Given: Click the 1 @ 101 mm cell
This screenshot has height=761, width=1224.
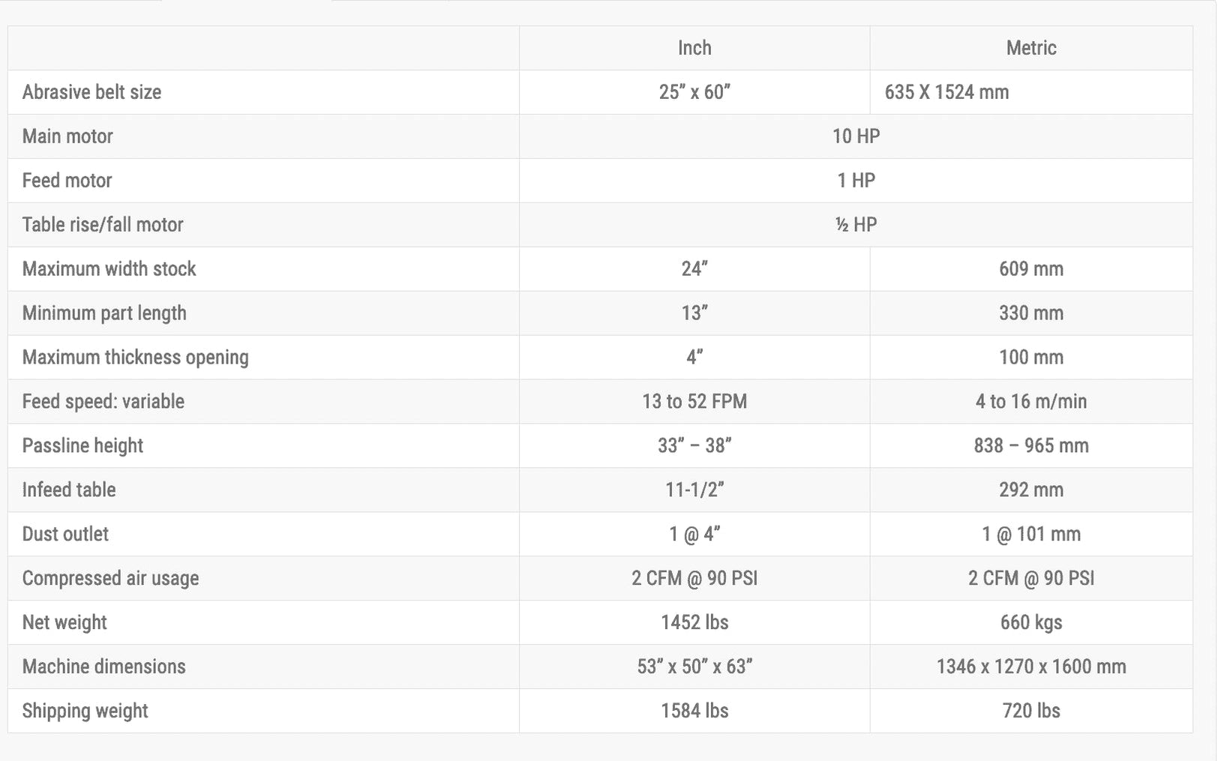Looking at the screenshot, I should (1031, 535).
